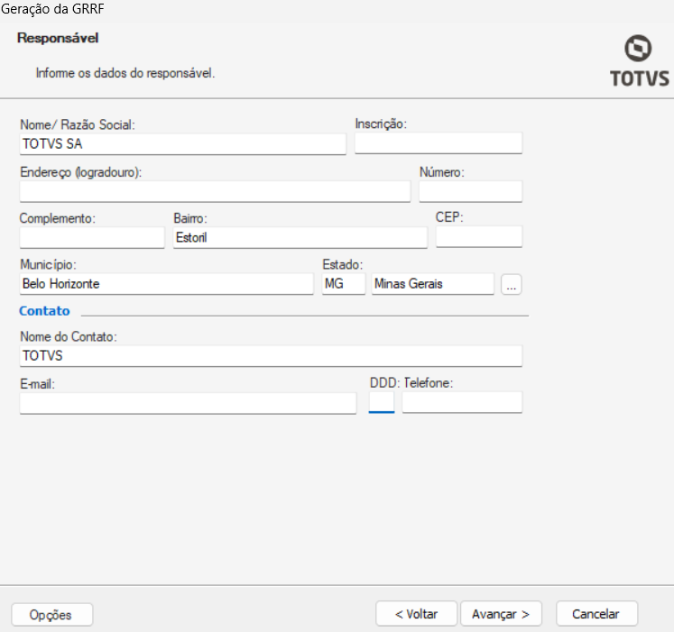Click the Responsável heading text
The width and height of the screenshot is (674, 632).
(58, 38)
